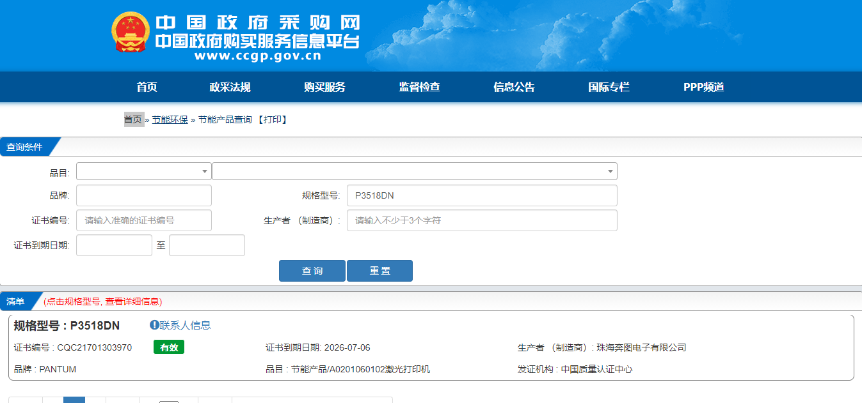Select 监督检查 in the top navigation
The width and height of the screenshot is (862, 403).
pyautogui.click(x=419, y=87)
